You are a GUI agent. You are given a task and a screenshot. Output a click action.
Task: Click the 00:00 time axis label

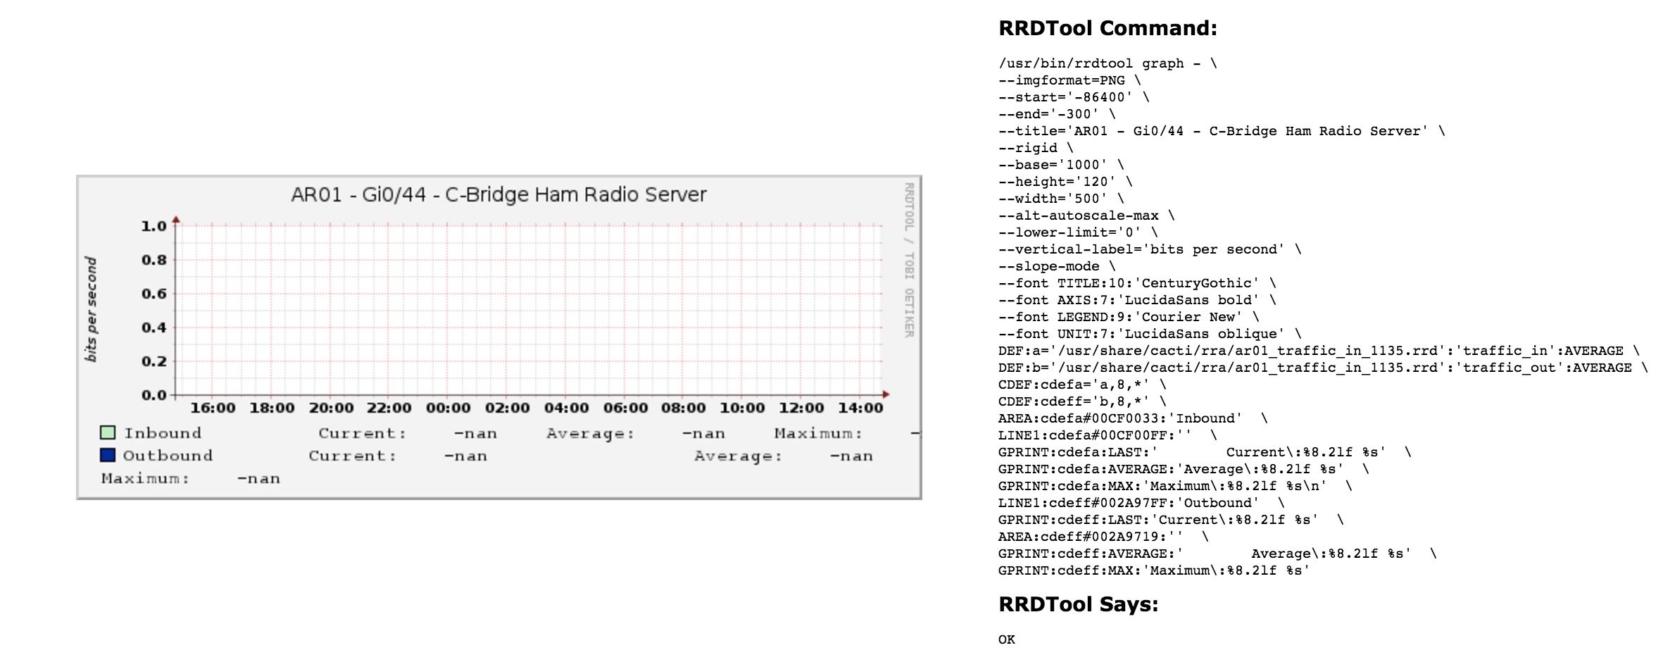click(448, 408)
